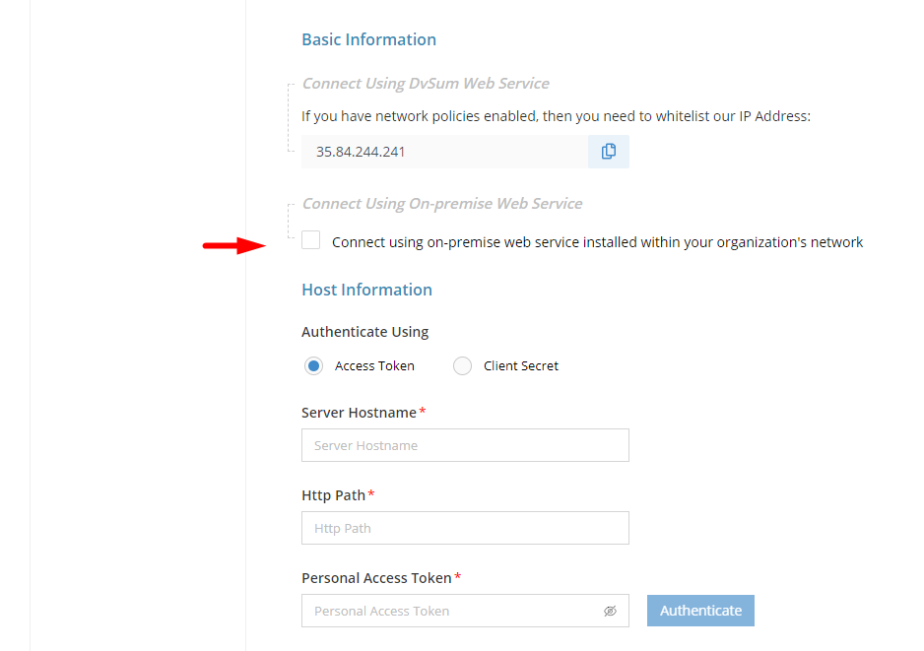
Task: Select the Client Secret authentication option
Action: [462, 365]
